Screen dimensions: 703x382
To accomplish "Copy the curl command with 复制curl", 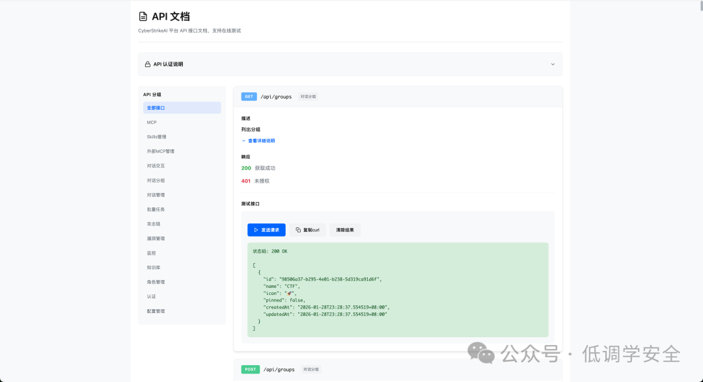I will point(307,230).
